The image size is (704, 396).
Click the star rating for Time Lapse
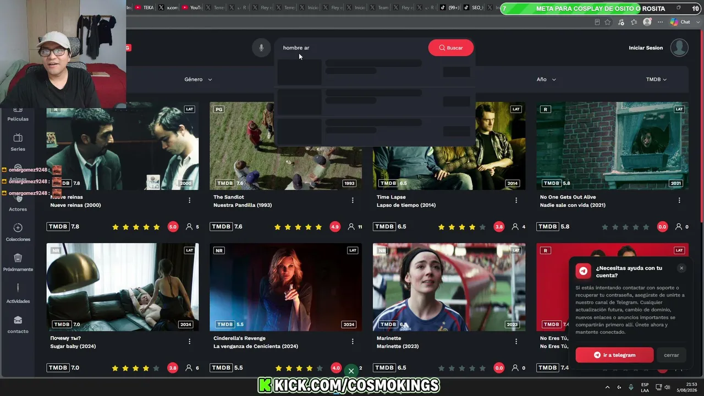click(462, 227)
